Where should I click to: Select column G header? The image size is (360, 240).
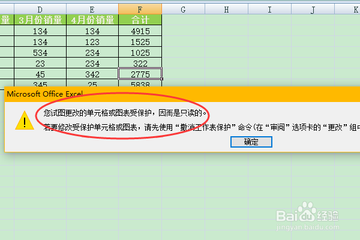pyautogui.click(x=183, y=10)
